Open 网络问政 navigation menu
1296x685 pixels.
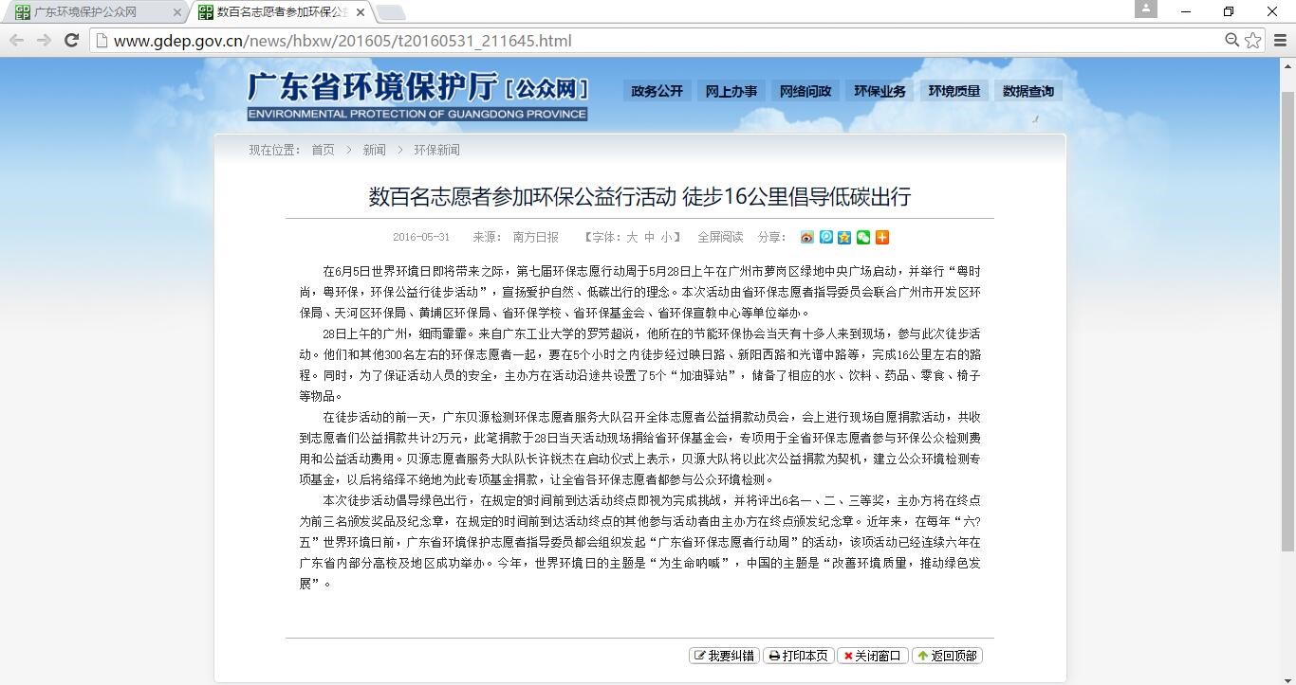[805, 91]
